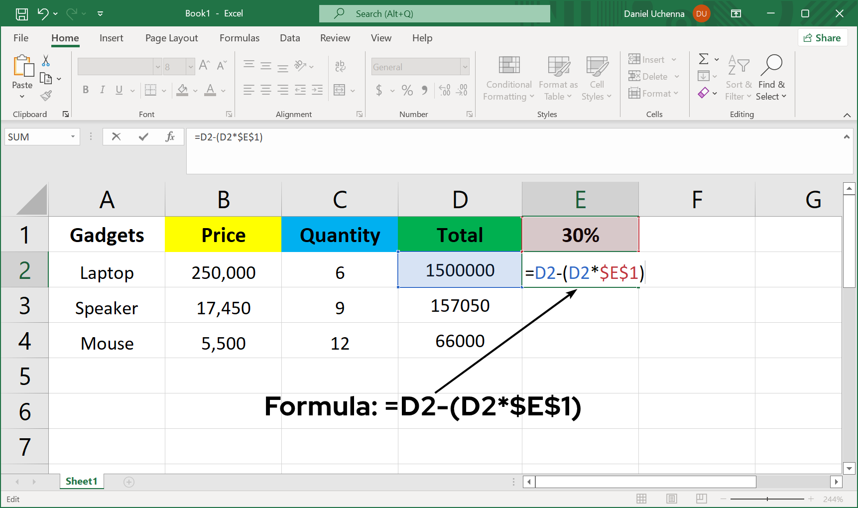
Task: Click the Save icon in title bar
Action: pos(21,14)
